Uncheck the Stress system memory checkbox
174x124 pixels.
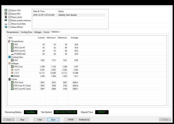coord(10,21)
